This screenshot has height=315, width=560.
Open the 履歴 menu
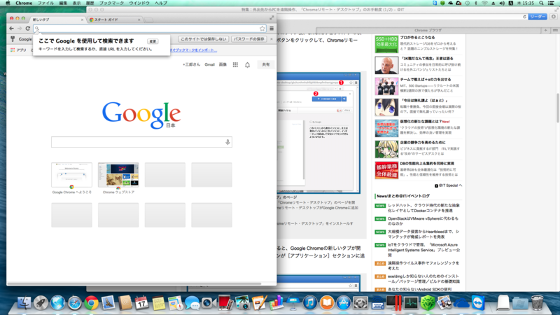(90, 3)
